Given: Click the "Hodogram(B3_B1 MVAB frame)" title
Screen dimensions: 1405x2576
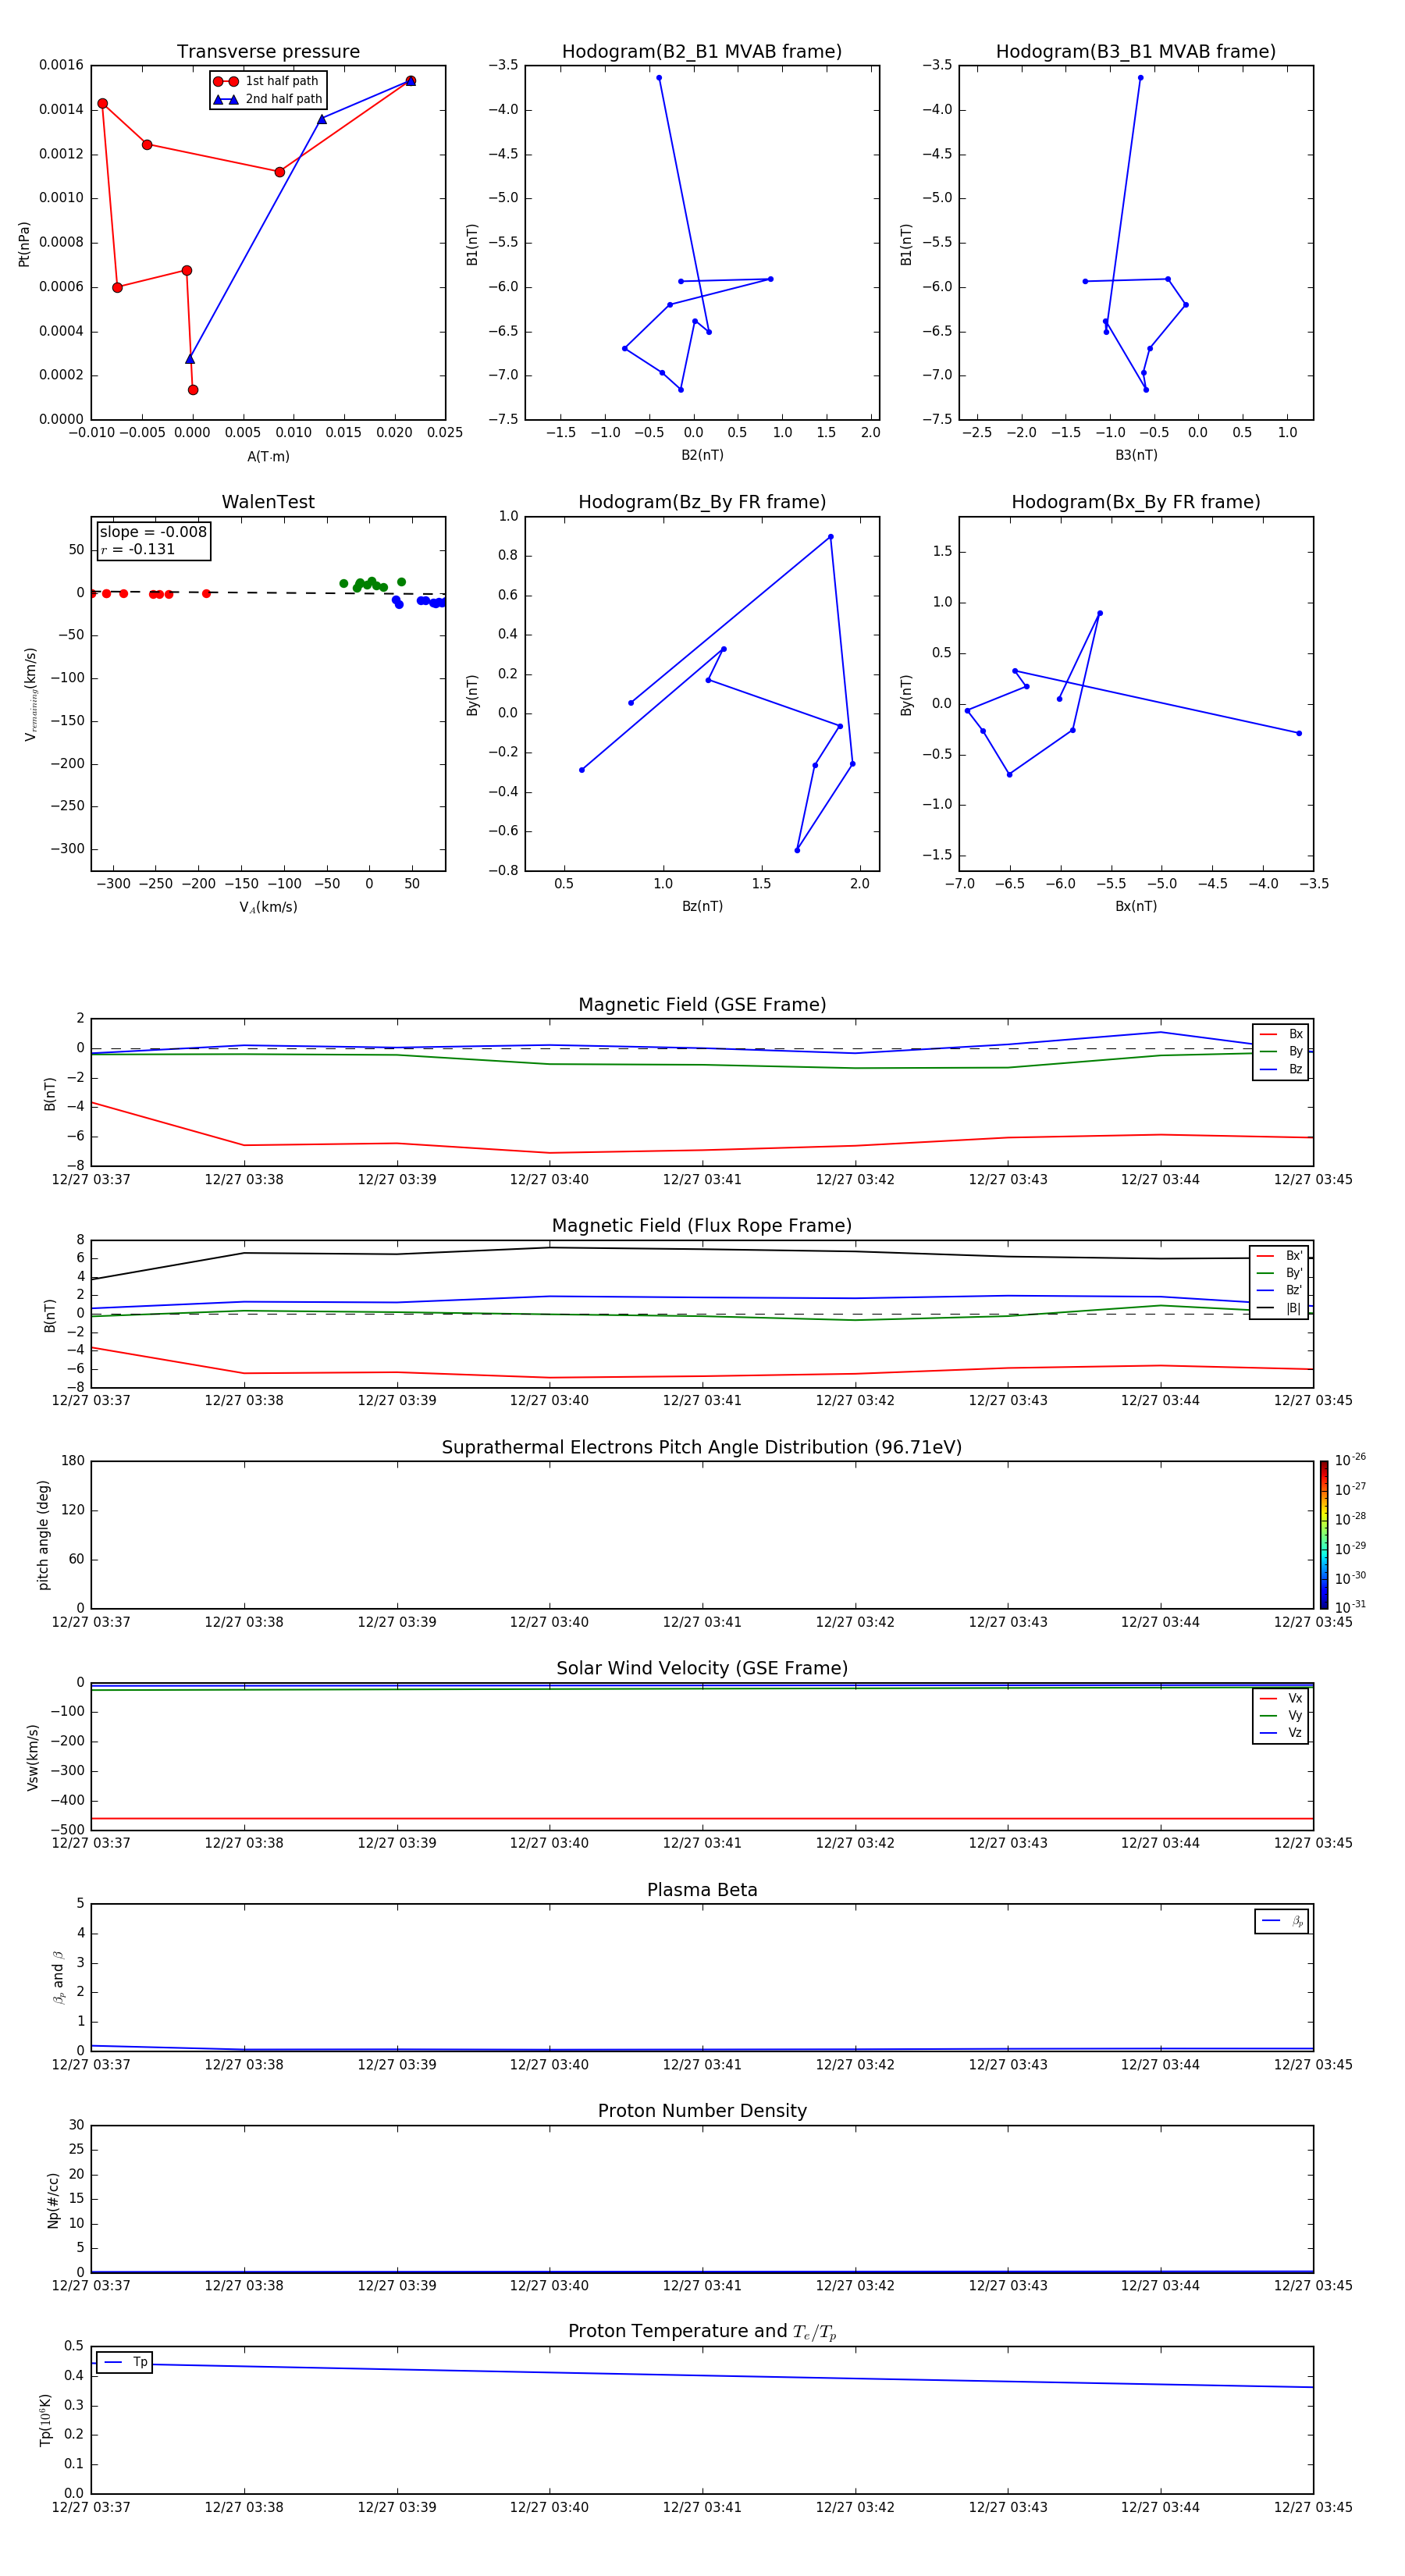Looking at the screenshot, I should point(1136,52).
